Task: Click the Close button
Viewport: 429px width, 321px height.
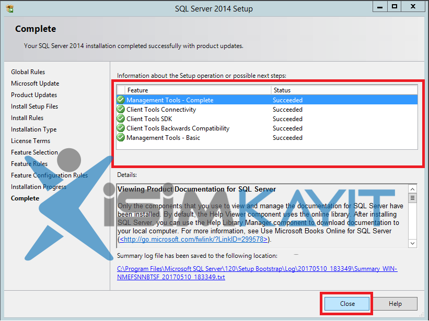Action: (347, 304)
